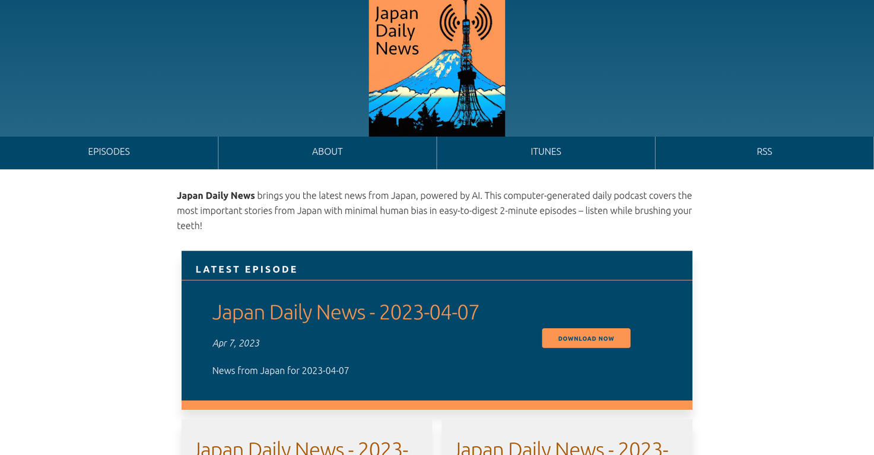This screenshot has width=874, height=455.
Task: Click 'News from Japan for 2023-04-07' description
Action: (x=281, y=371)
